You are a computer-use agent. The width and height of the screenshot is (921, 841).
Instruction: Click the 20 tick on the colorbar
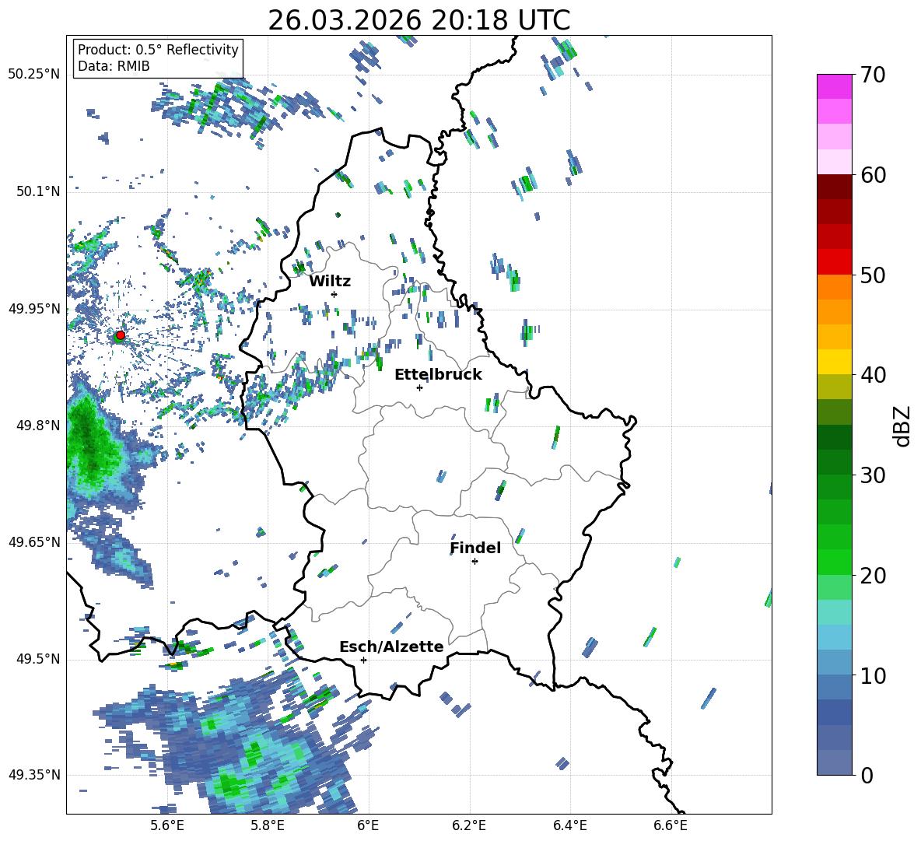(873, 576)
